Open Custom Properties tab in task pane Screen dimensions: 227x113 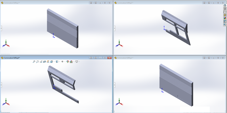(225, 21)
